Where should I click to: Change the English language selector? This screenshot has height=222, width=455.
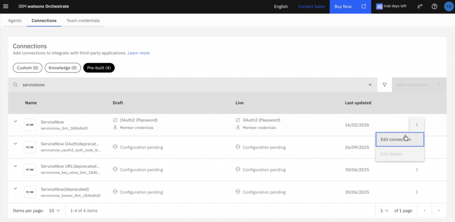point(281,6)
